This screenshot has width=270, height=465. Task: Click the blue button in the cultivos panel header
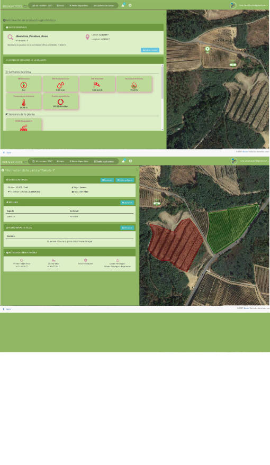click(127, 203)
